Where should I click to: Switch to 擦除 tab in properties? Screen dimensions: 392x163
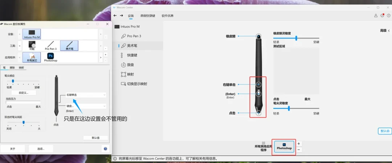pos(12,68)
